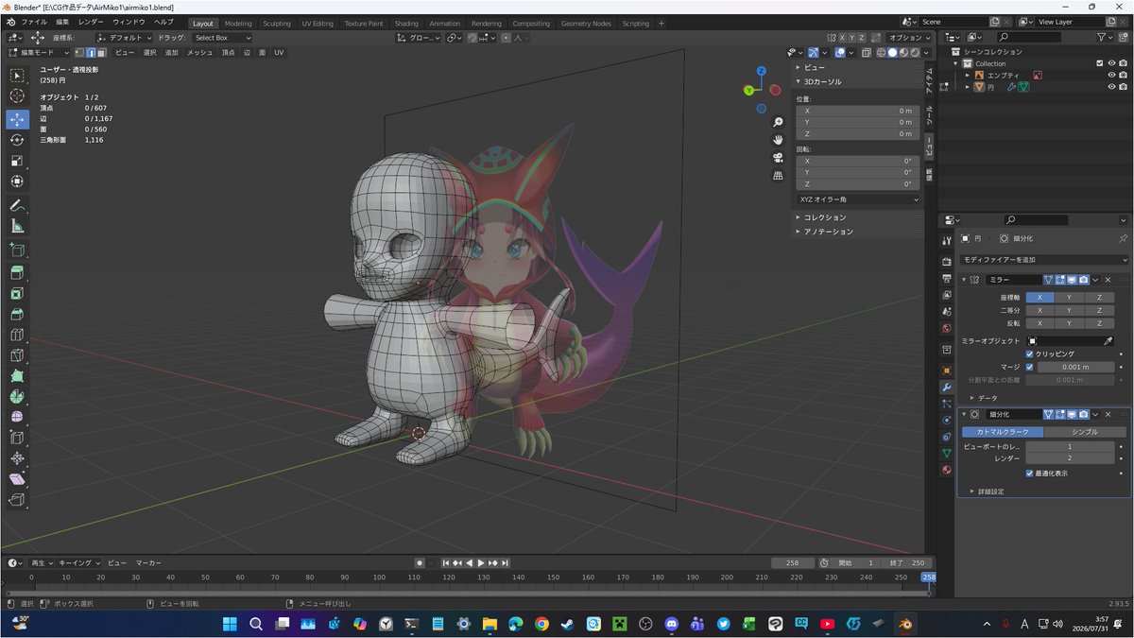Viewport: 1134px width, 638px height.
Task: Enable face select mode
Action: [x=101, y=53]
